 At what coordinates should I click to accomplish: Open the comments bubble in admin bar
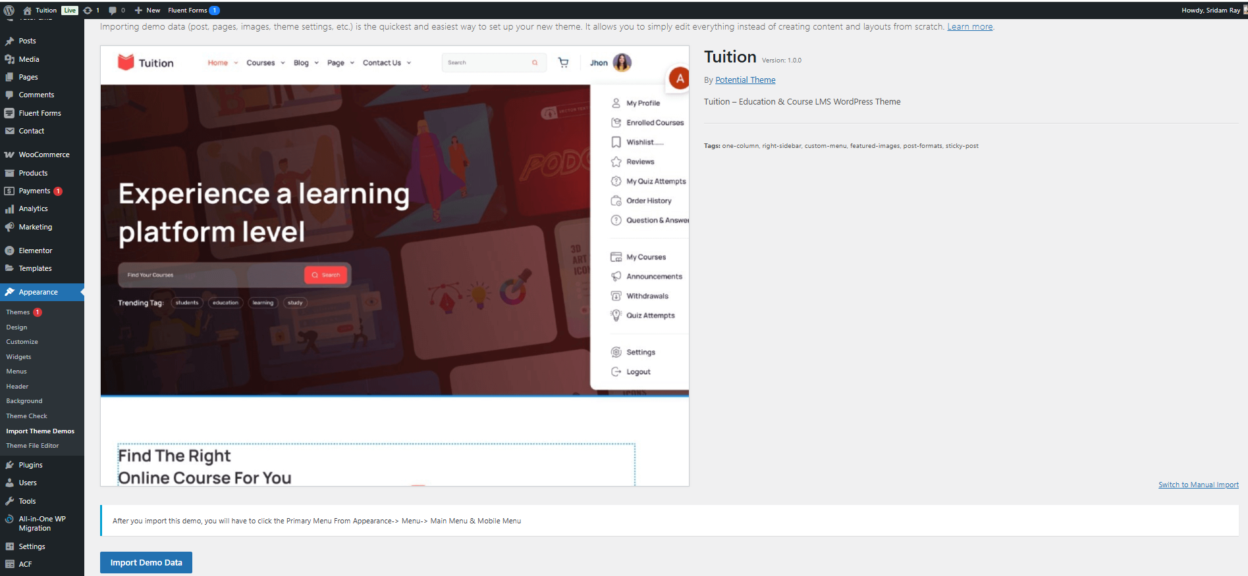coord(117,11)
